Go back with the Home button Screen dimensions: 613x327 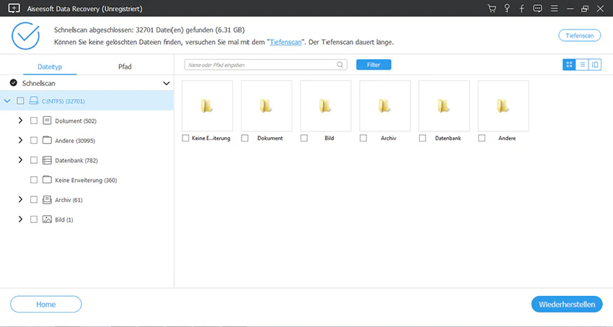[45, 305]
